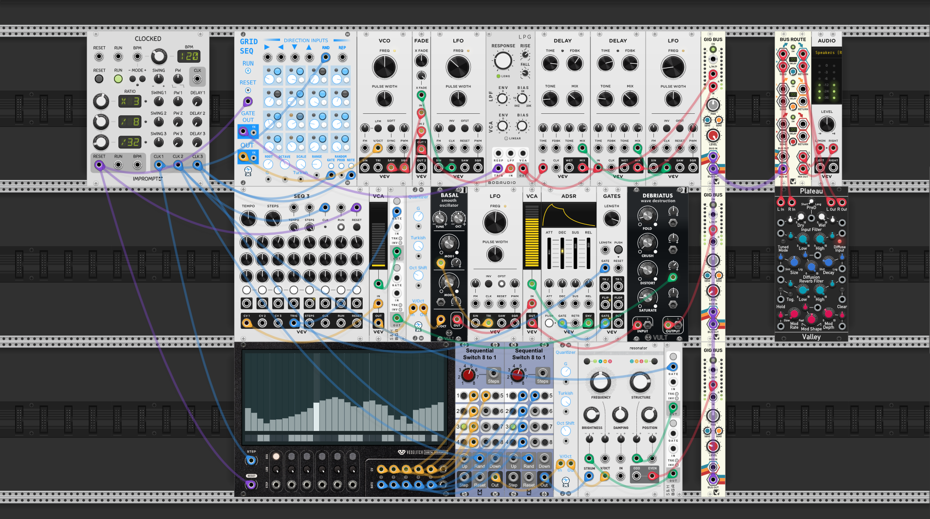Click the RESET button on SEQ 3
Viewport: 930px width, 519px height.
click(357, 227)
